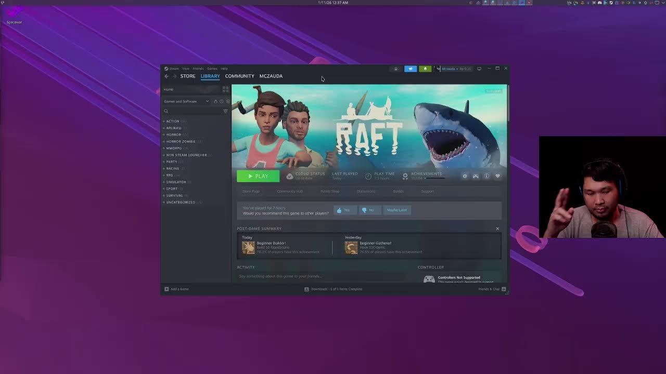Dismiss the Post-Game Summary with X
The image size is (666, 374).
[x=497, y=229]
